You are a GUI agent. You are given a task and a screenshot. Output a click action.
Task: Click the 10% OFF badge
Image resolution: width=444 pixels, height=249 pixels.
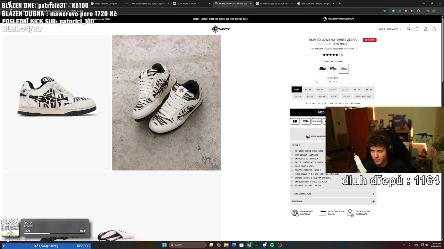369,40
